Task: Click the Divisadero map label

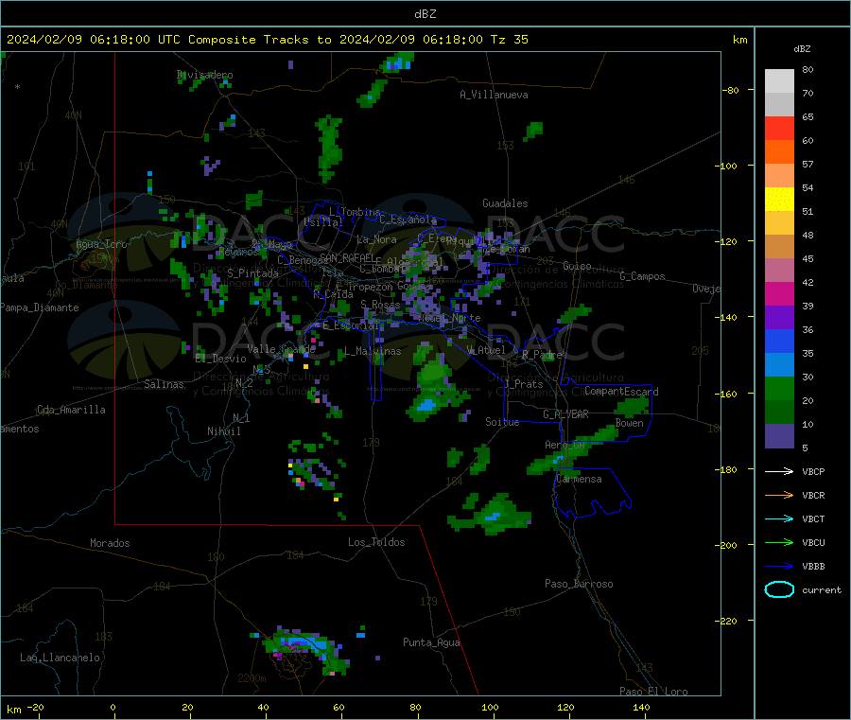Action: (x=204, y=75)
